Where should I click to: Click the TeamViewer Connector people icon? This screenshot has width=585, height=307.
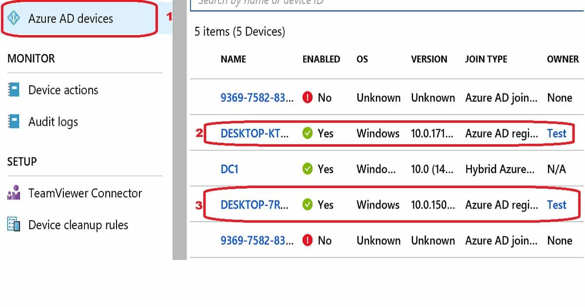click(x=14, y=193)
